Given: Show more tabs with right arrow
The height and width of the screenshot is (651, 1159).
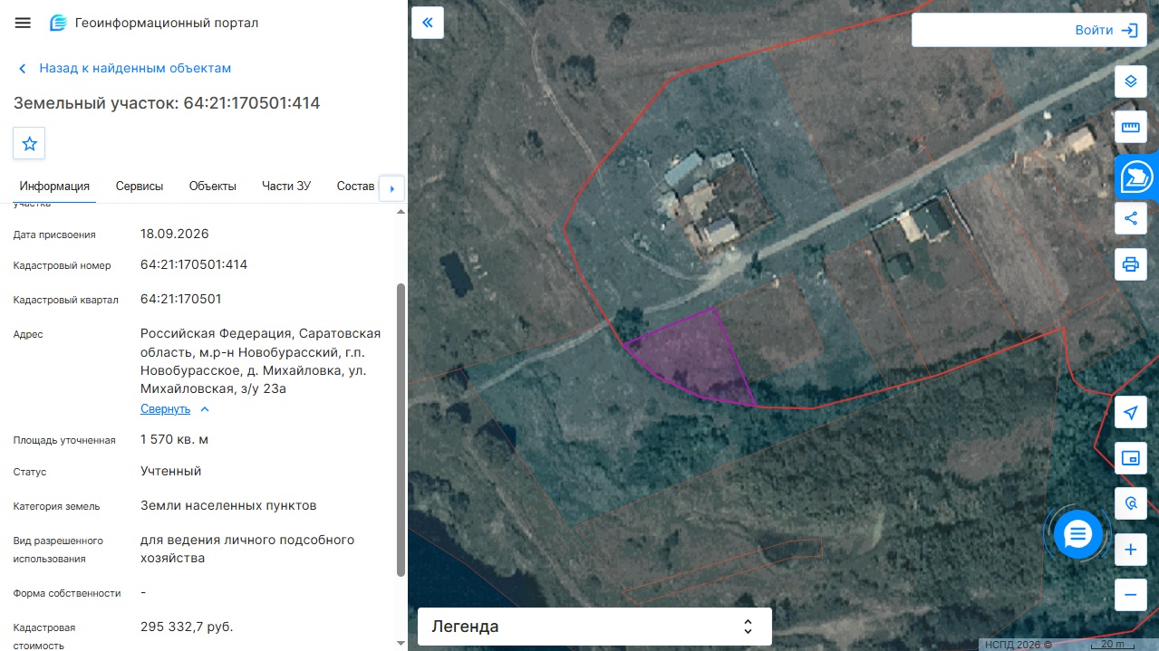Looking at the screenshot, I should coord(391,188).
